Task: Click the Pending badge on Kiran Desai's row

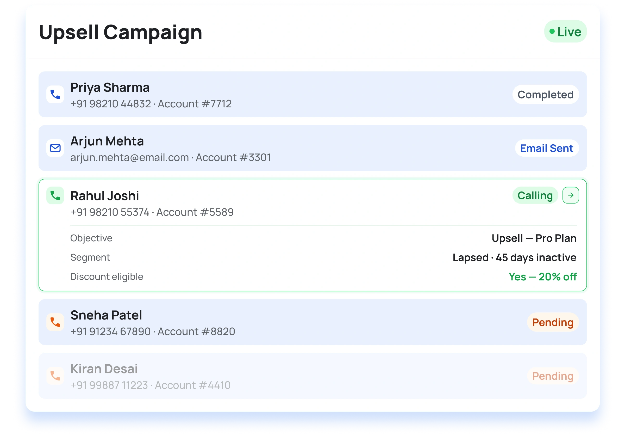Action: [553, 376]
